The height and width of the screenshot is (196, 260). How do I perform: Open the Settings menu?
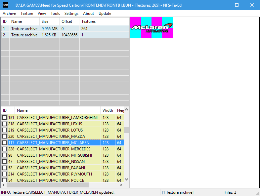[71, 14]
